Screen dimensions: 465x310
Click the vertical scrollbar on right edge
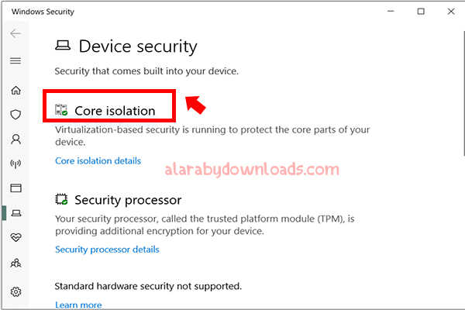[x=463, y=93]
